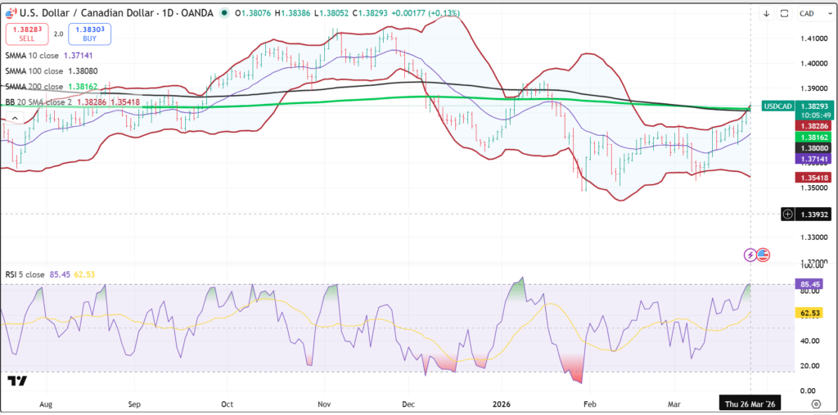This screenshot has height=415, width=838.
Task: Click the down-arrow icon next to the CAD selector
Action: pyautogui.click(x=767, y=13)
